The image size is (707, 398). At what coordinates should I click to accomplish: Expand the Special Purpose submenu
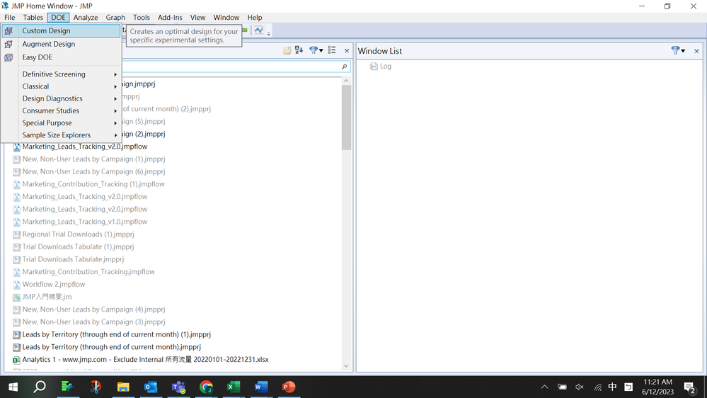pyautogui.click(x=61, y=123)
